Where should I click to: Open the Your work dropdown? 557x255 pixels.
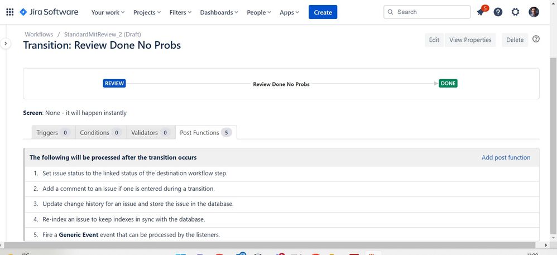pyautogui.click(x=108, y=12)
